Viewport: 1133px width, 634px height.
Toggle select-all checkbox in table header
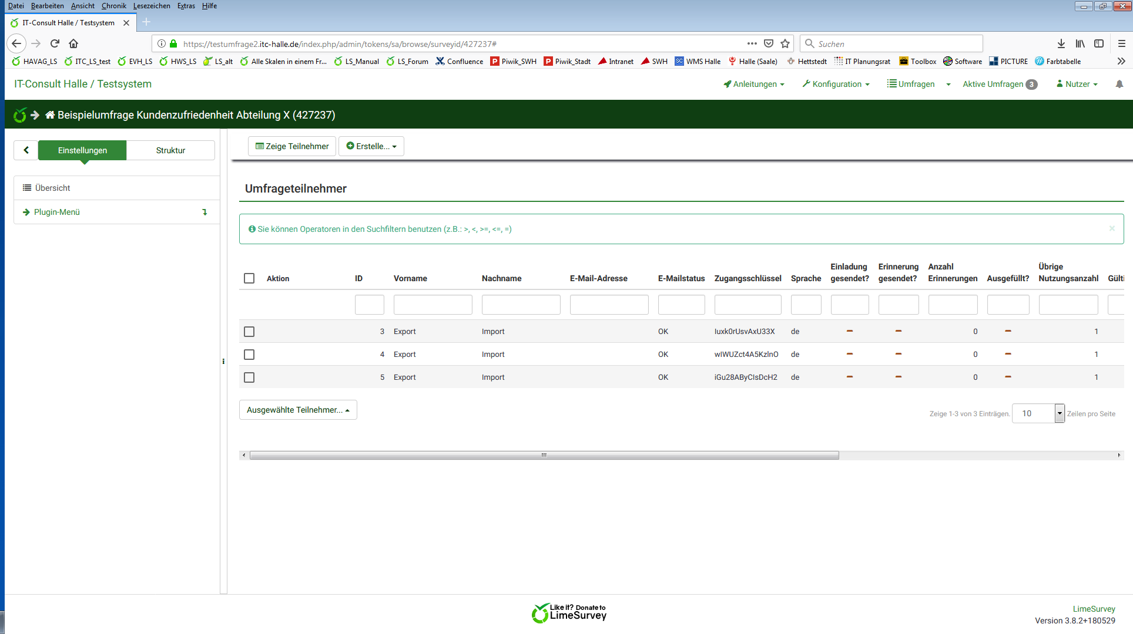(x=249, y=278)
